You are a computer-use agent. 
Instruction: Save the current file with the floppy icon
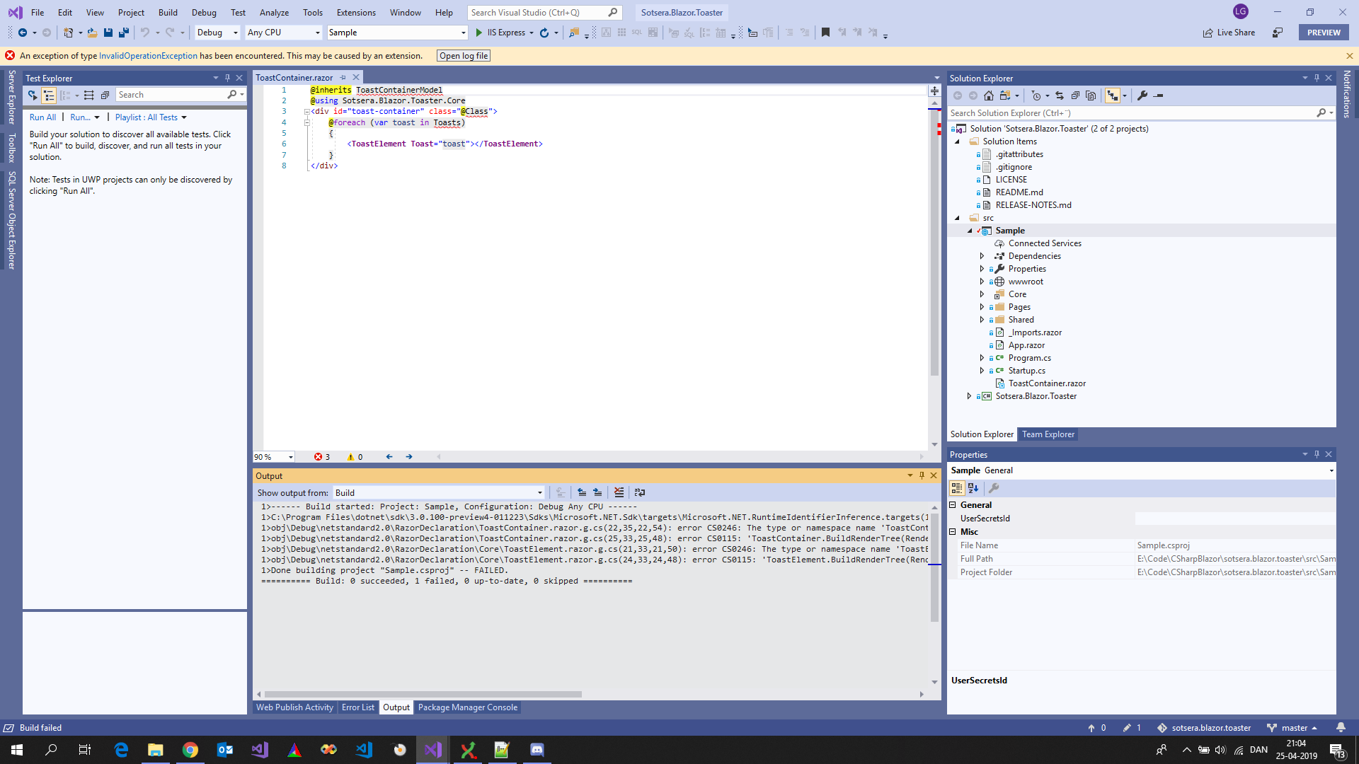click(108, 33)
